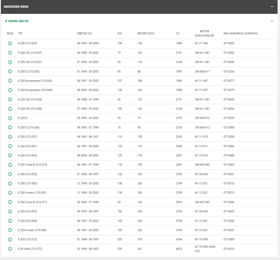This screenshot has height=260, width=280.
Task: Click the E-SERISI (W210) heading
Action: pos(17,21)
